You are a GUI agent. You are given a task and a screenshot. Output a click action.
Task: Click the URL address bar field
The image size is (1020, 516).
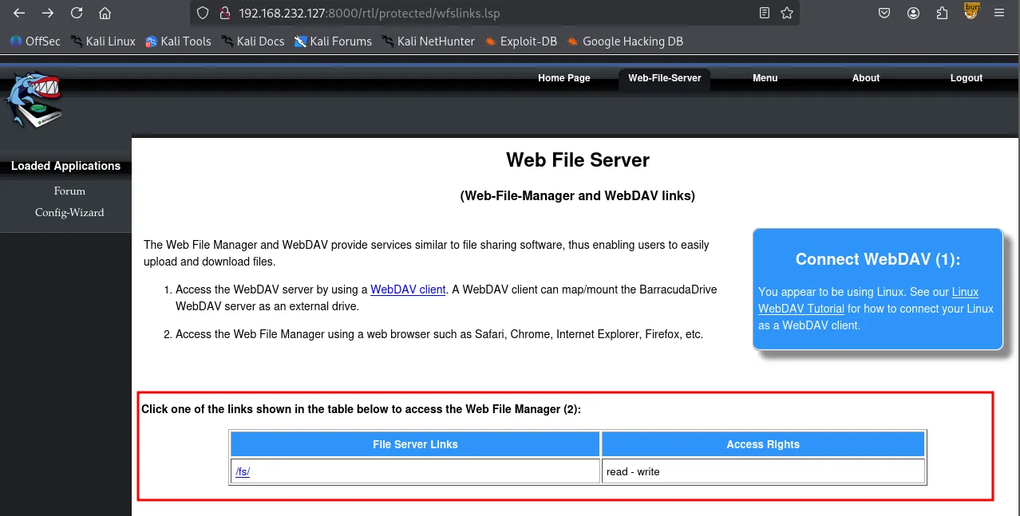pyautogui.click(x=479, y=14)
